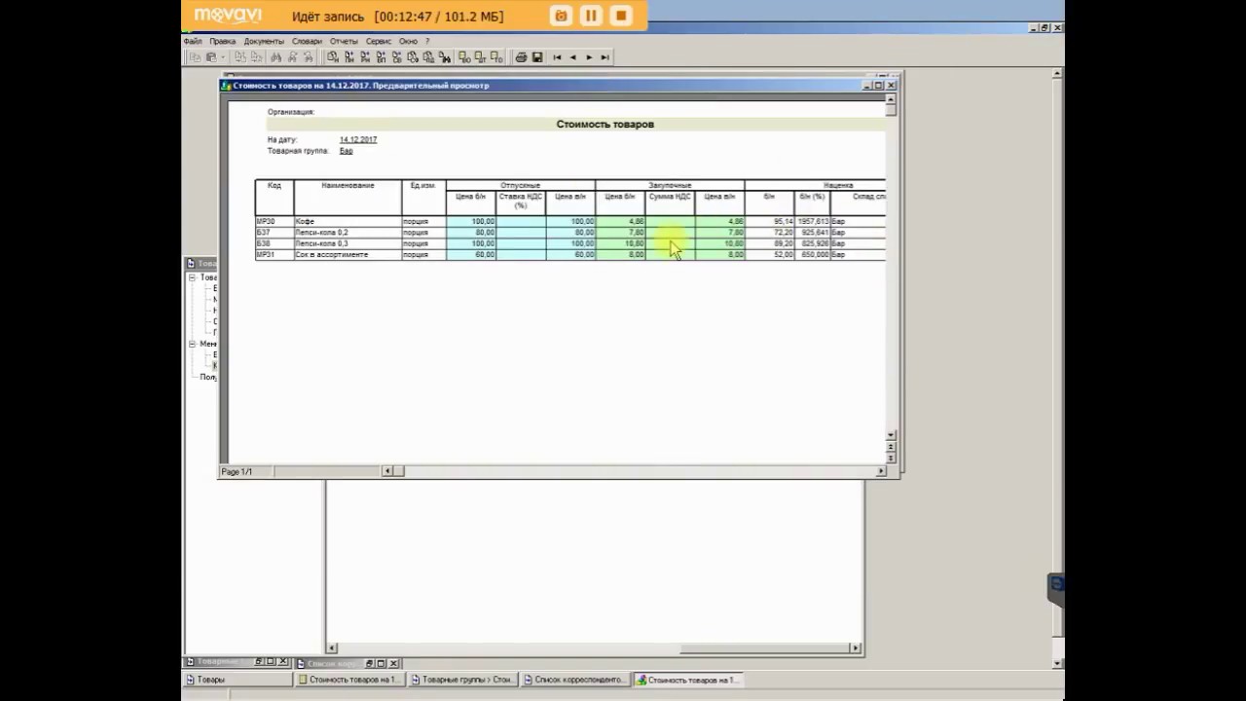Switch to Товарные группы > Стои… tab
The image size is (1246, 701).
462,680
